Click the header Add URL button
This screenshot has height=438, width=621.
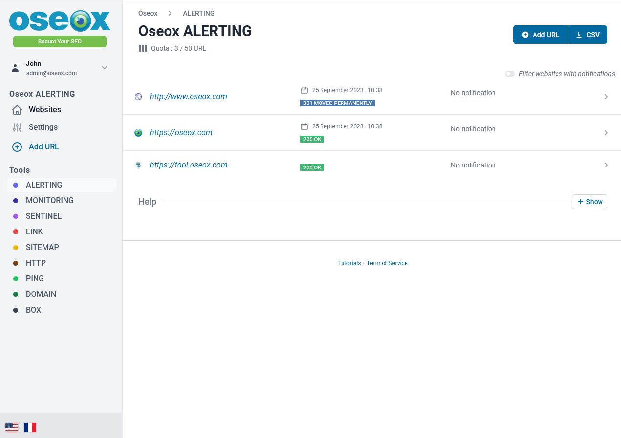point(540,35)
